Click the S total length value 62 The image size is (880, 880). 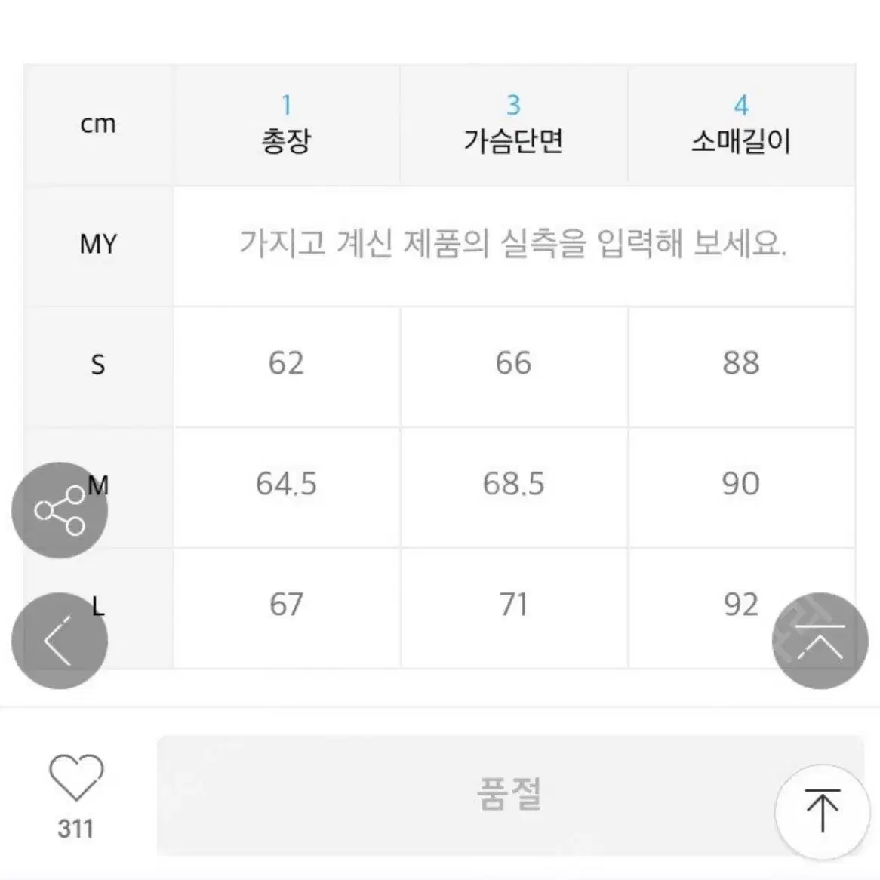(286, 362)
